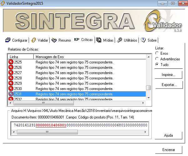The width and height of the screenshot is (188, 156).
Task: Click the critiques list scroll up arrow
Action: pyautogui.click(x=149, y=57)
